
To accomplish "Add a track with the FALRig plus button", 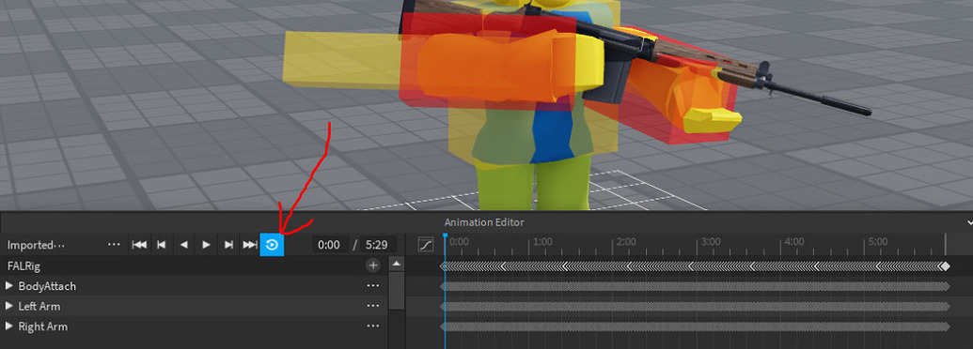I will (x=373, y=266).
